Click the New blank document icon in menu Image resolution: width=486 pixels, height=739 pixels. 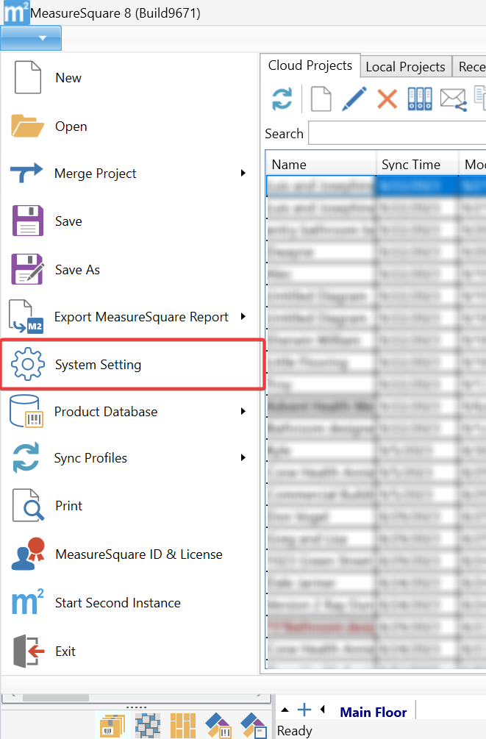click(28, 77)
